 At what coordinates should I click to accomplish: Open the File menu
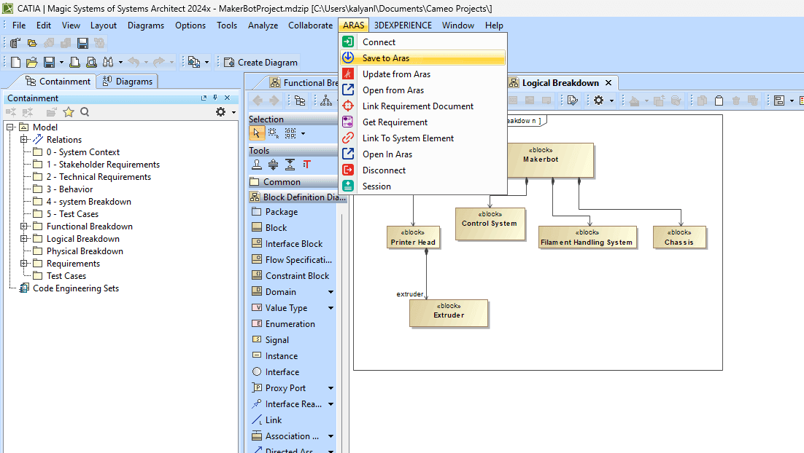[19, 25]
